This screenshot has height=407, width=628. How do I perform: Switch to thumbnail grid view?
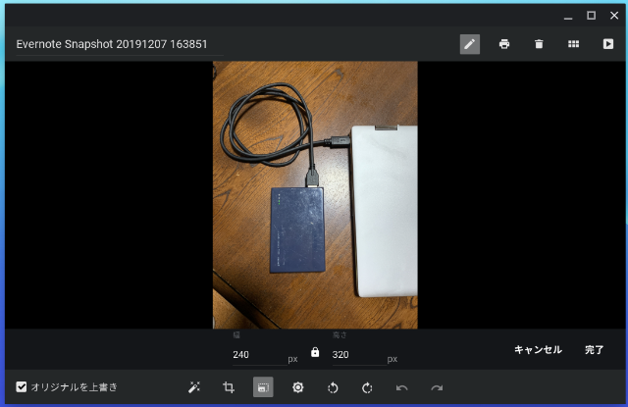tap(573, 44)
